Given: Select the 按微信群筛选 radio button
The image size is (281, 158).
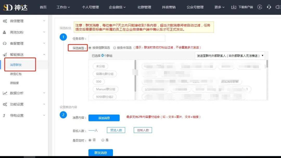Looking at the screenshot, I should point(90,48).
